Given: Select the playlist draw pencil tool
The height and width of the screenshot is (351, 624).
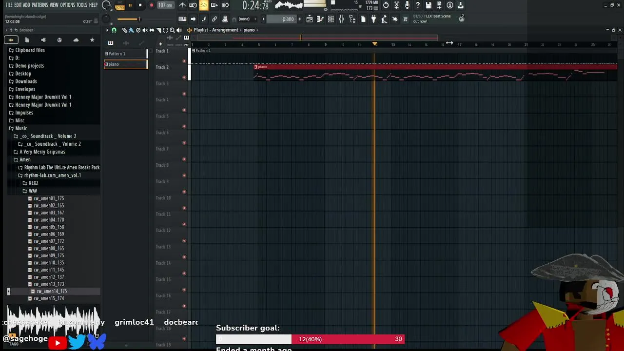Looking at the screenshot, I should (x=124, y=30).
